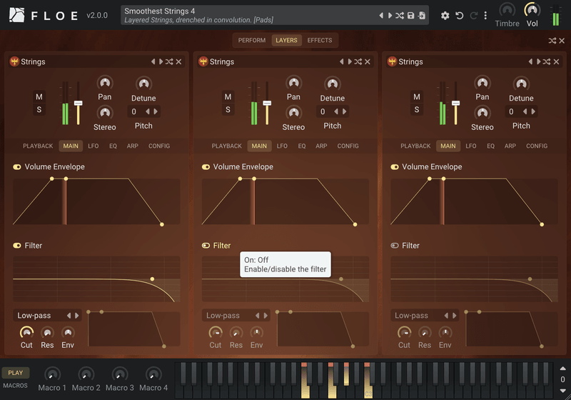
Task: Click the Strings instrument icon in the first layer
Action: (x=14, y=61)
